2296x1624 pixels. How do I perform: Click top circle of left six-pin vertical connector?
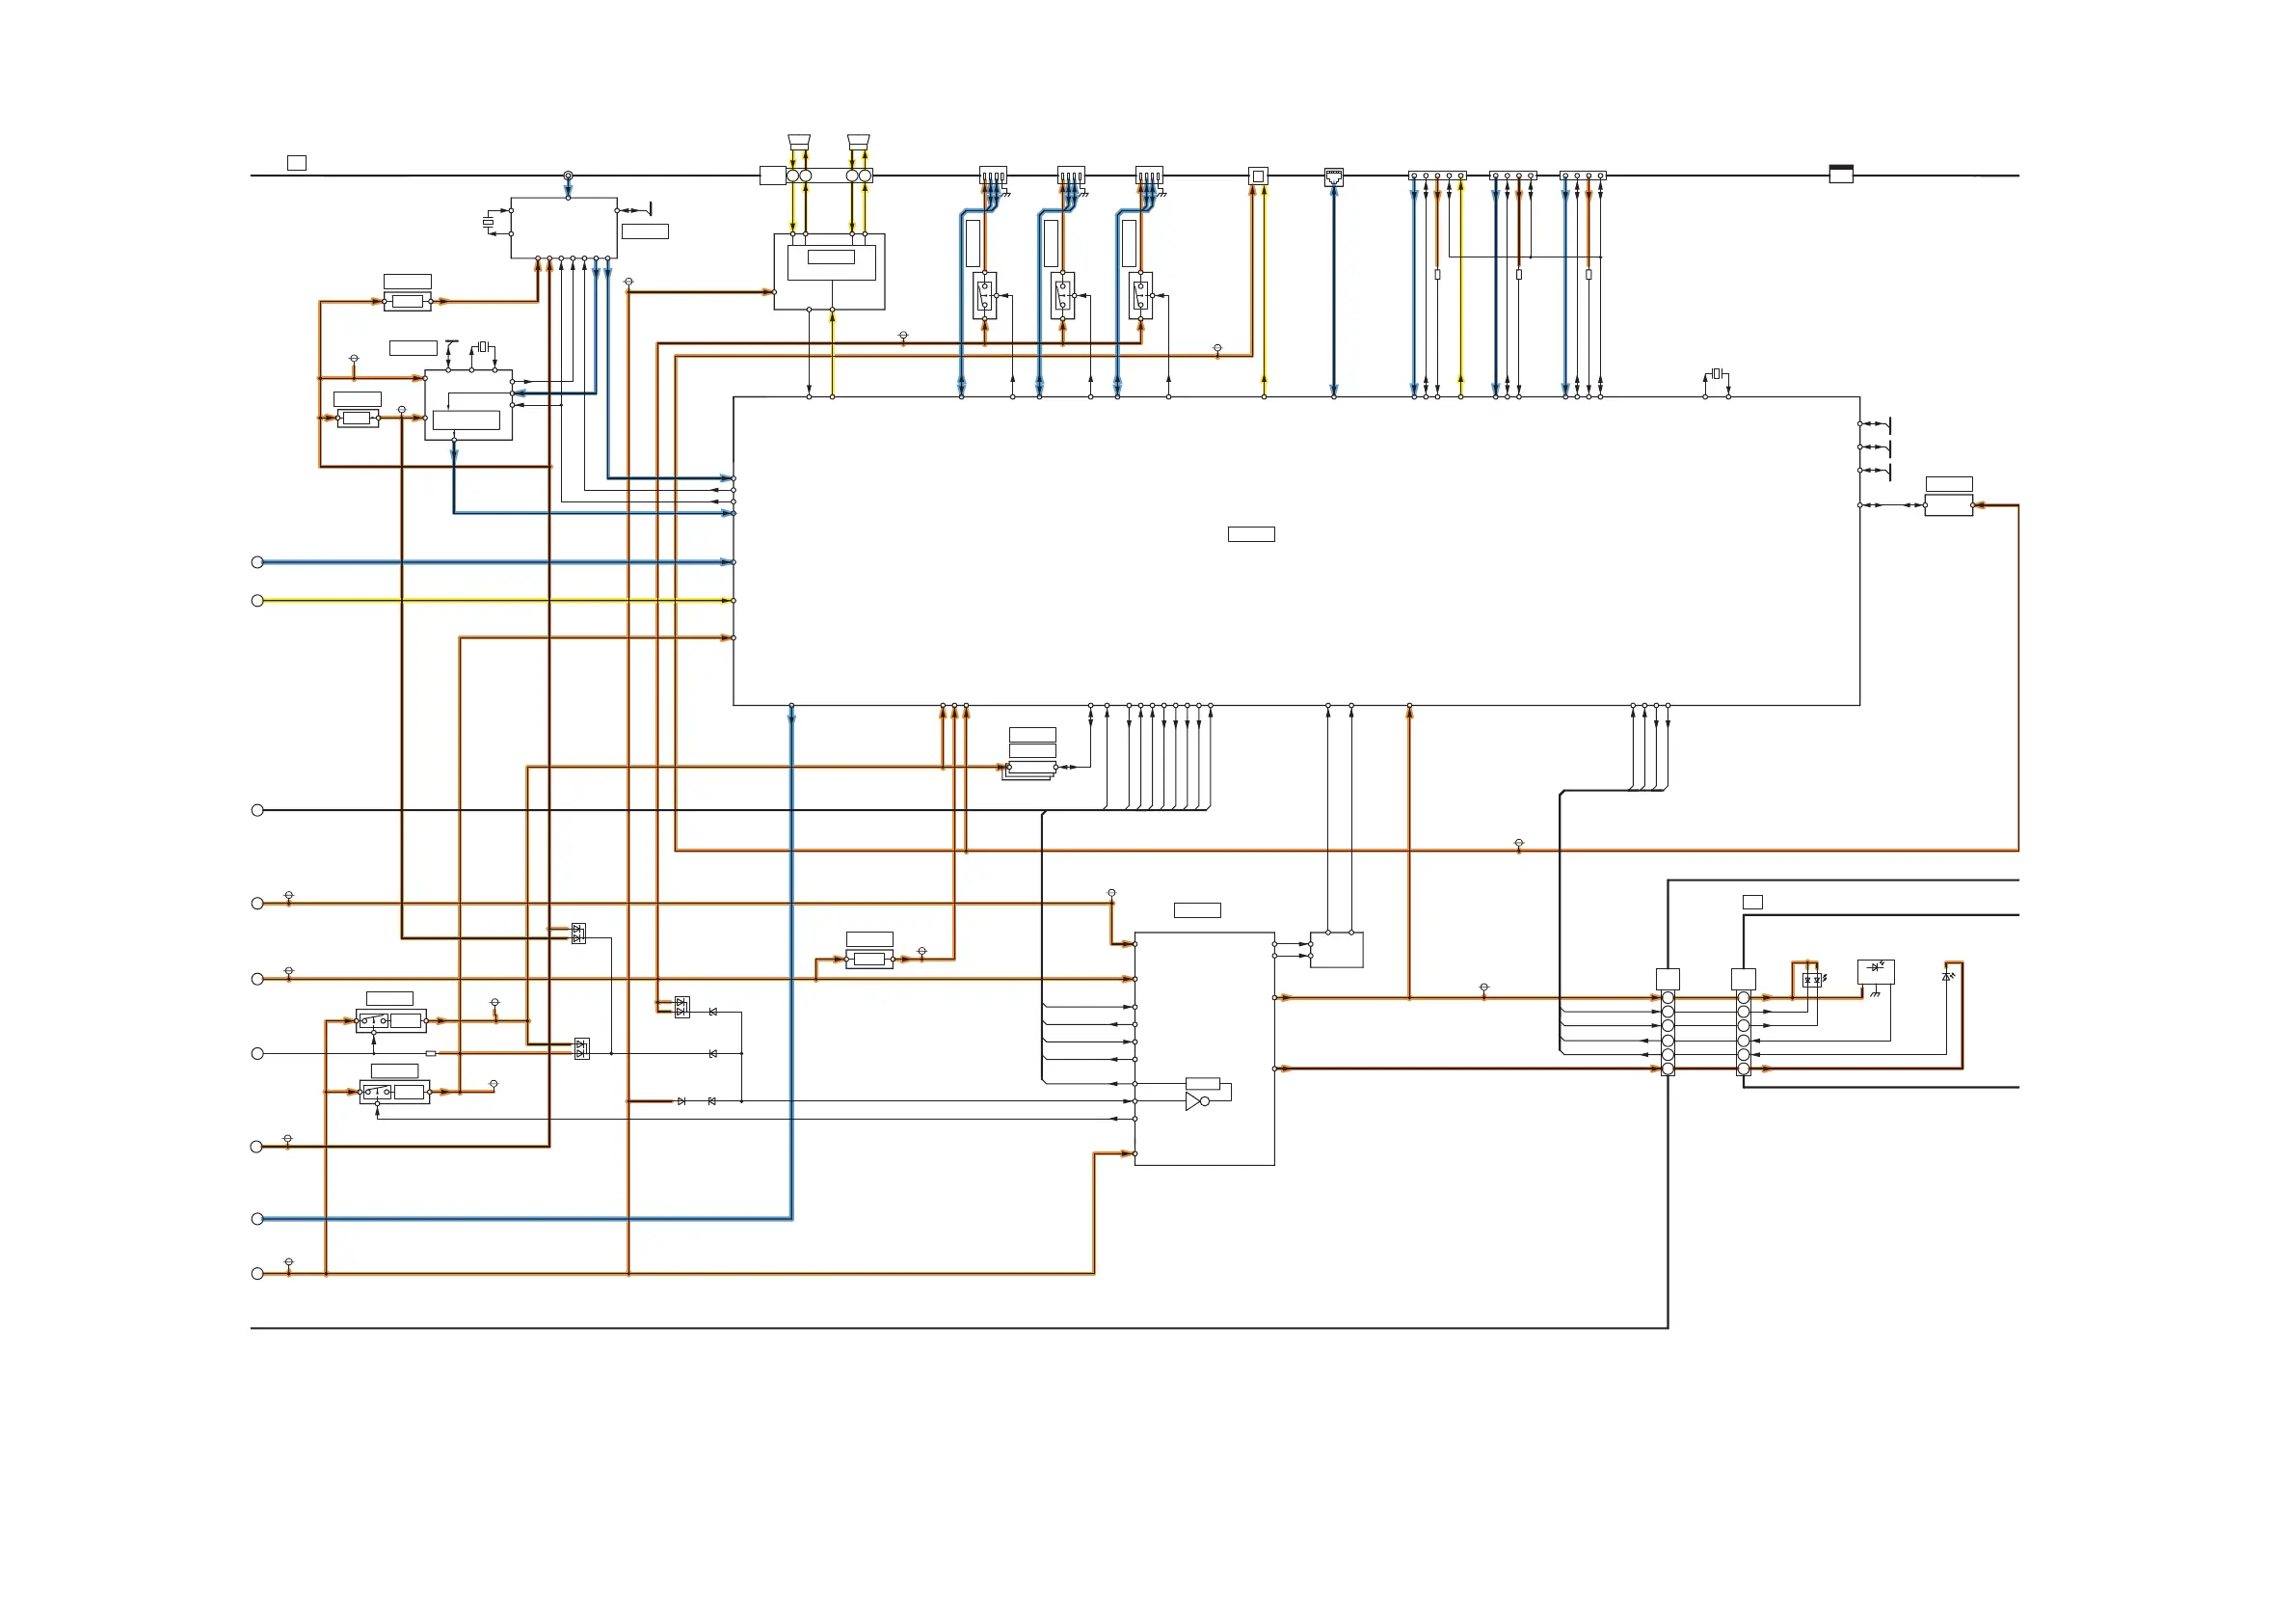point(1667,997)
